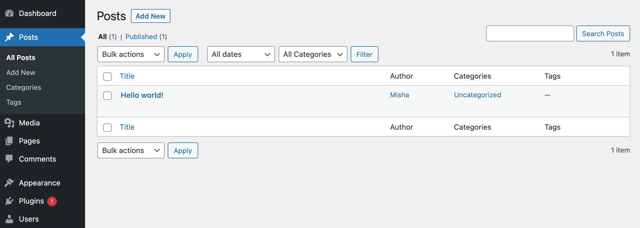The image size is (640, 228).
Task: Select the Posts pin icon
Action: pyautogui.click(x=9, y=37)
